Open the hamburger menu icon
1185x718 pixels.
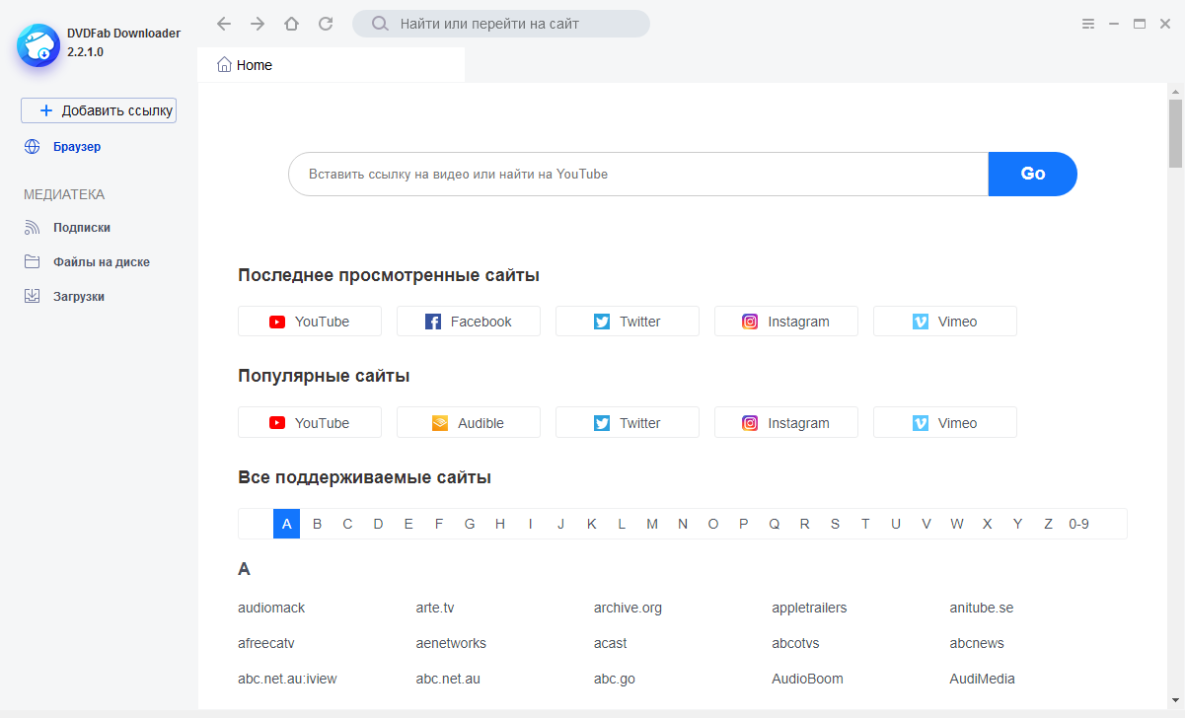1087,24
